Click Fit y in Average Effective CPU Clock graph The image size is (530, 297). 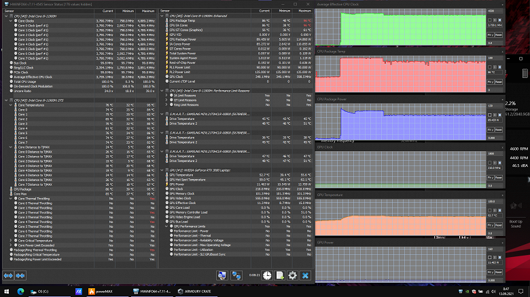pyautogui.click(x=491, y=35)
